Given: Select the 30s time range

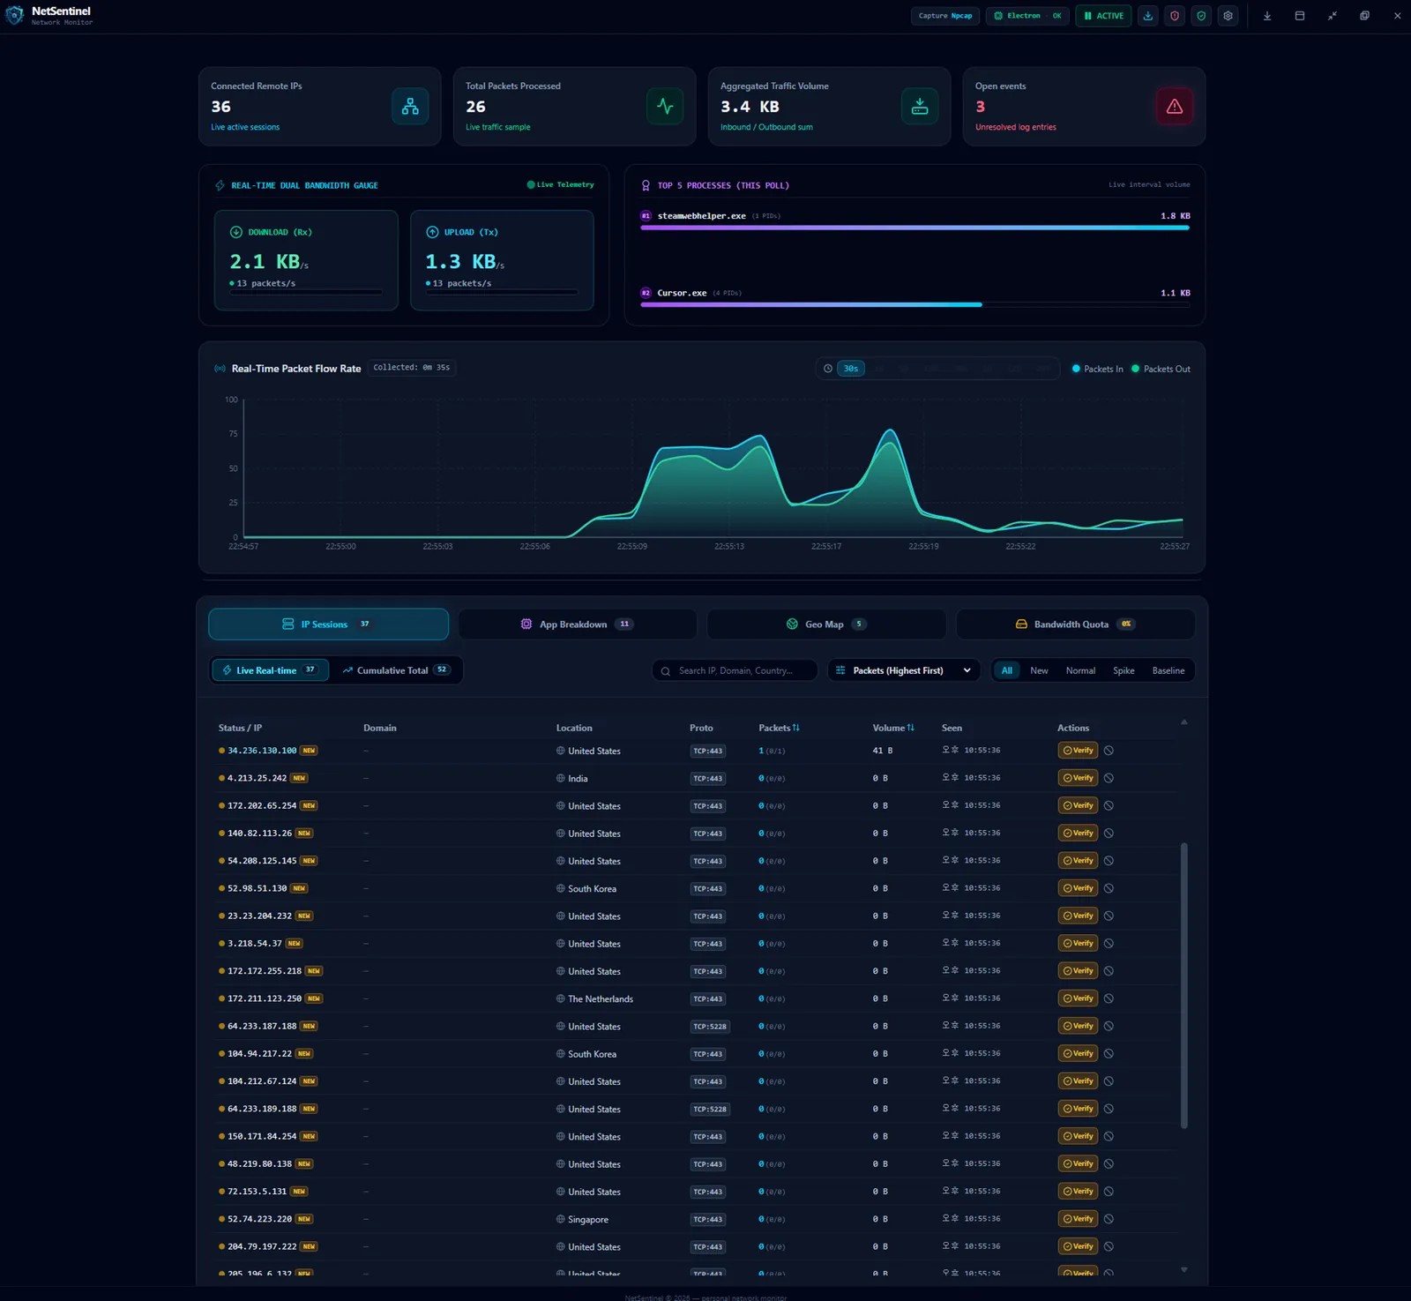Looking at the screenshot, I should point(851,369).
